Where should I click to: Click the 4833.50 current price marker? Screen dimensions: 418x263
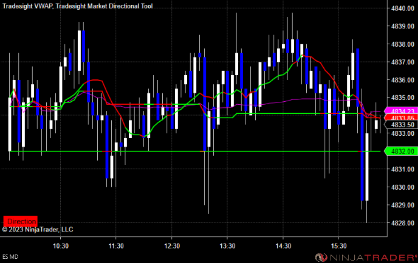(x=400, y=124)
